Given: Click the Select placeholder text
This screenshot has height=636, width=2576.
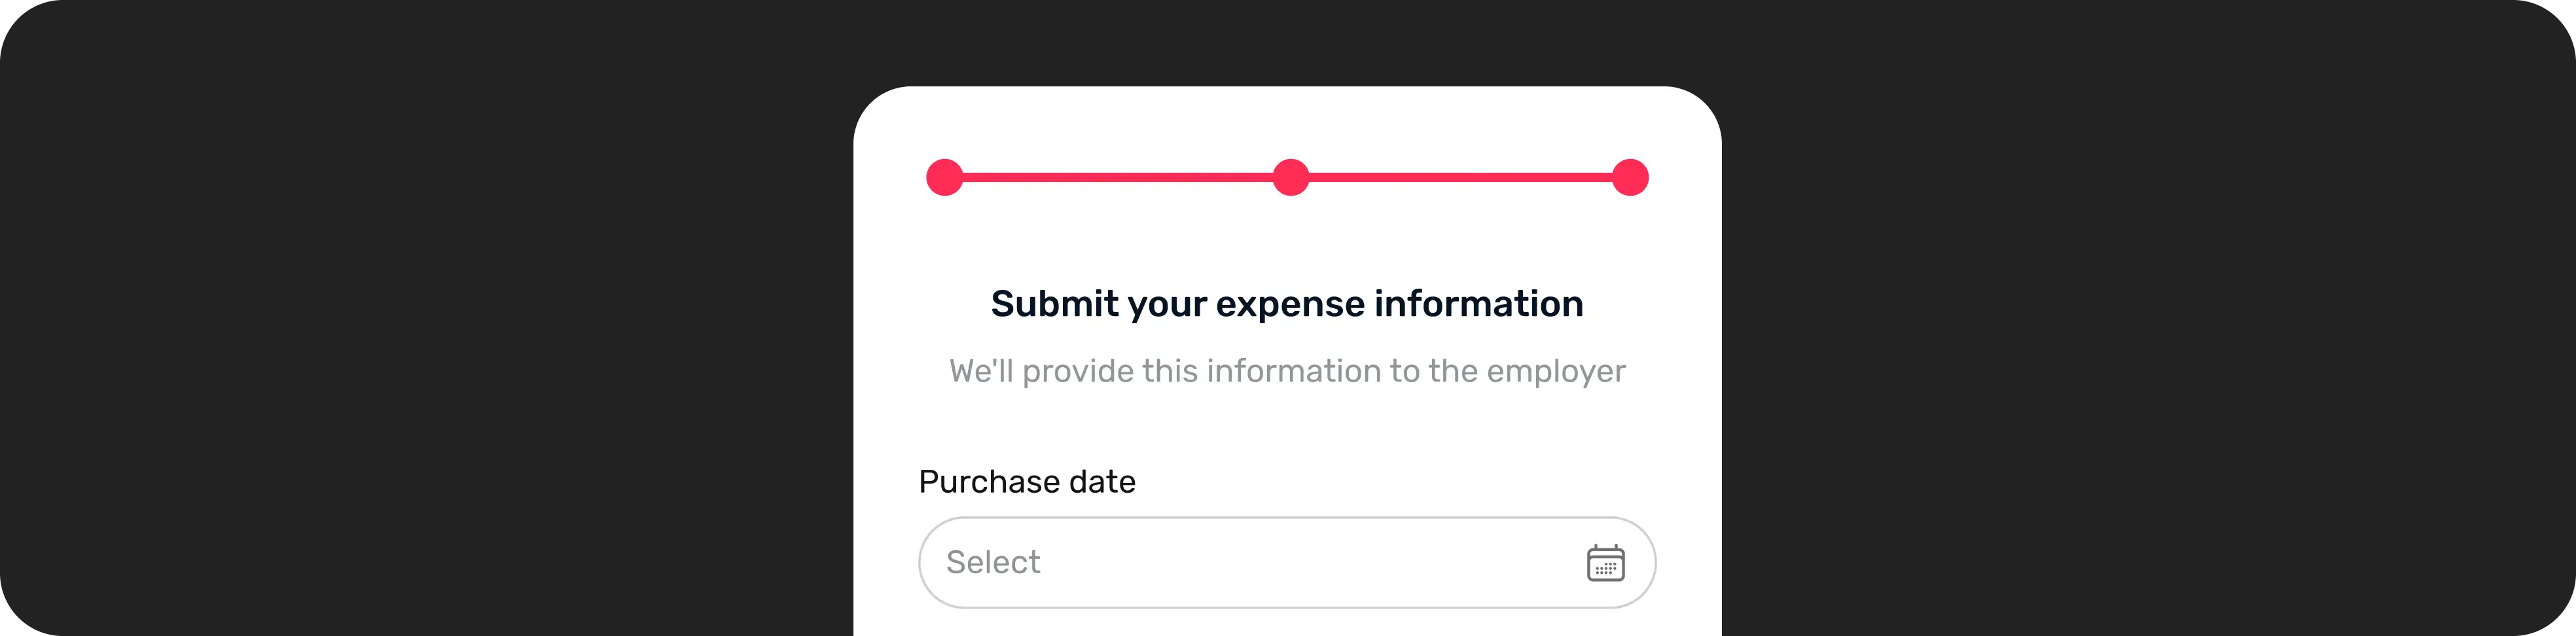Looking at the screenshot, I should click(994, 562).
